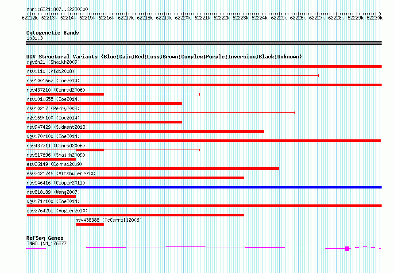Open nsv947429 (Sudmant2013) label
This screenshot has height=273, width=394.
pos(57,127)
